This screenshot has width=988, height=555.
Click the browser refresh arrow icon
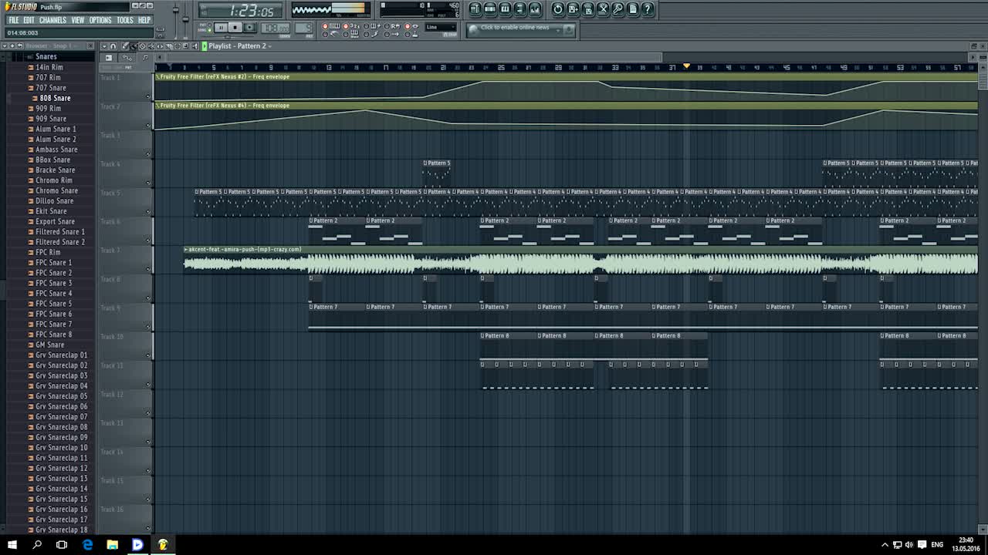pos(20,45)
